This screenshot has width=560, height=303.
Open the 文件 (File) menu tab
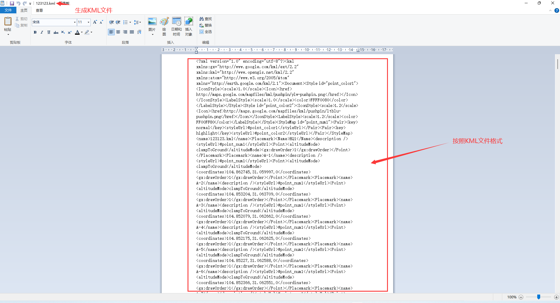(8, 10)
